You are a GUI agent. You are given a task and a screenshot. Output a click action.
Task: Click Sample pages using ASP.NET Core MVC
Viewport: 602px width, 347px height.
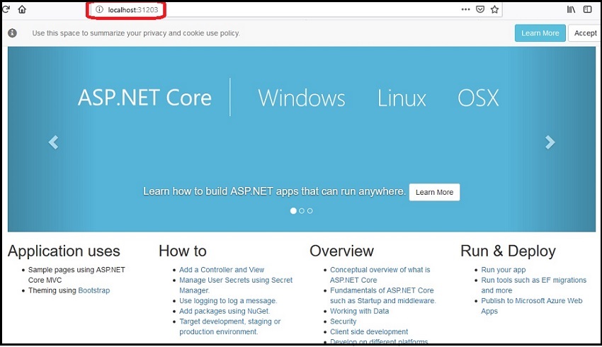click(76, 275)
